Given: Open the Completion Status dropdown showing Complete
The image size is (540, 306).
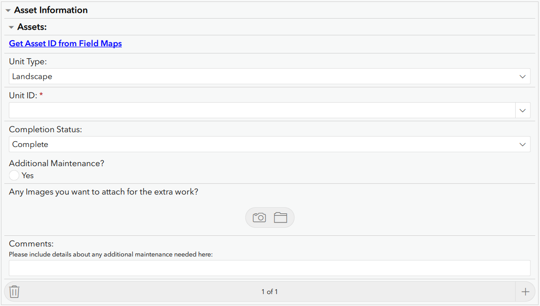Looking at the screenshot, I should (270, 144).
